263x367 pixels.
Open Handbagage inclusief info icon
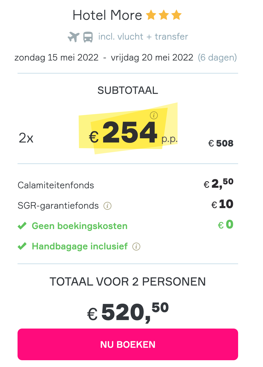pos(136,247)
